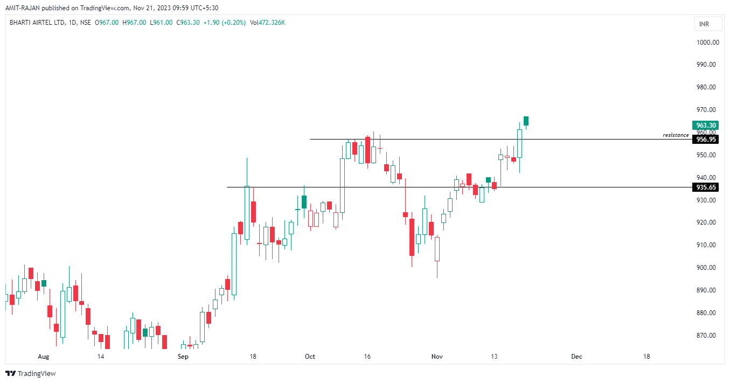
Task: Click the 950.00 price axis label
Action: click(706, 155)
